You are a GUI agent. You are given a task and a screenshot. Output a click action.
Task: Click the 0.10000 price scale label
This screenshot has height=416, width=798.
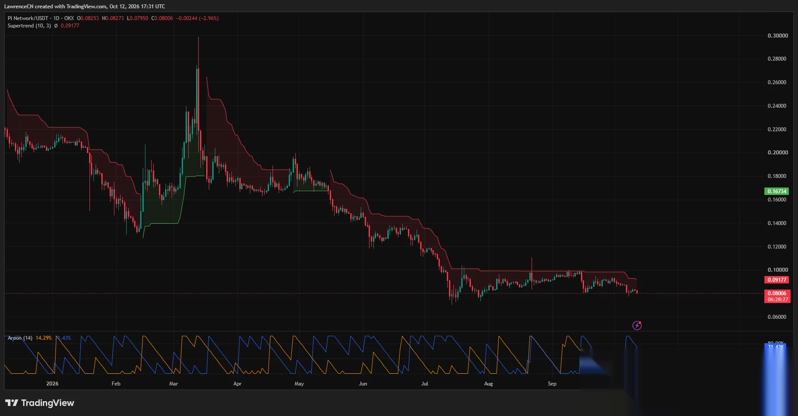pyautogui.click(x=778, y=270)
